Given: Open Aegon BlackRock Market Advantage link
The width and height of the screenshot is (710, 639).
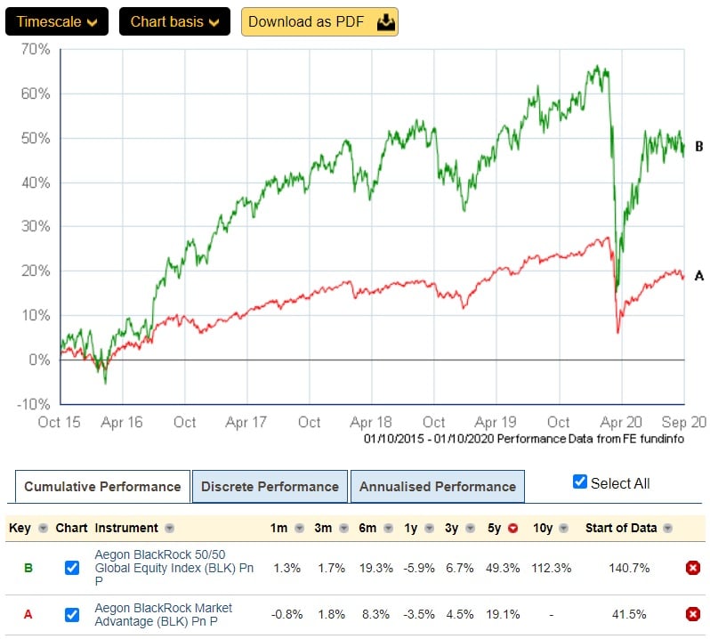Looking at the screenshot, I should (163, 615).
